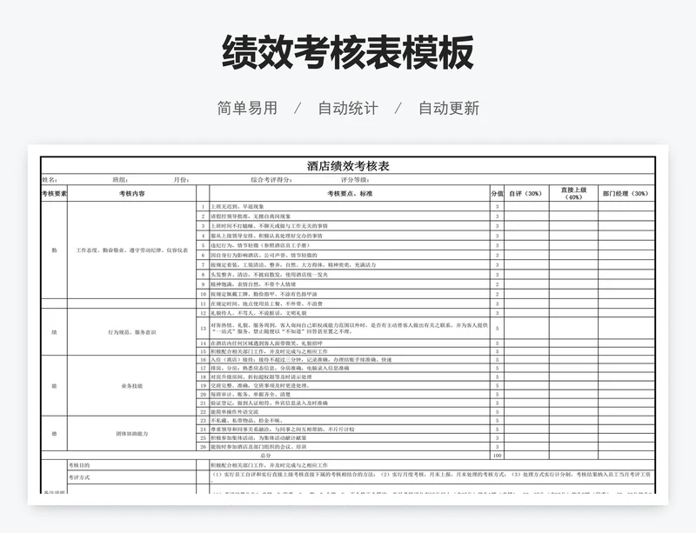
Task: Click row 21 验证登记，做到人证相符
Action: pos(350,403)
